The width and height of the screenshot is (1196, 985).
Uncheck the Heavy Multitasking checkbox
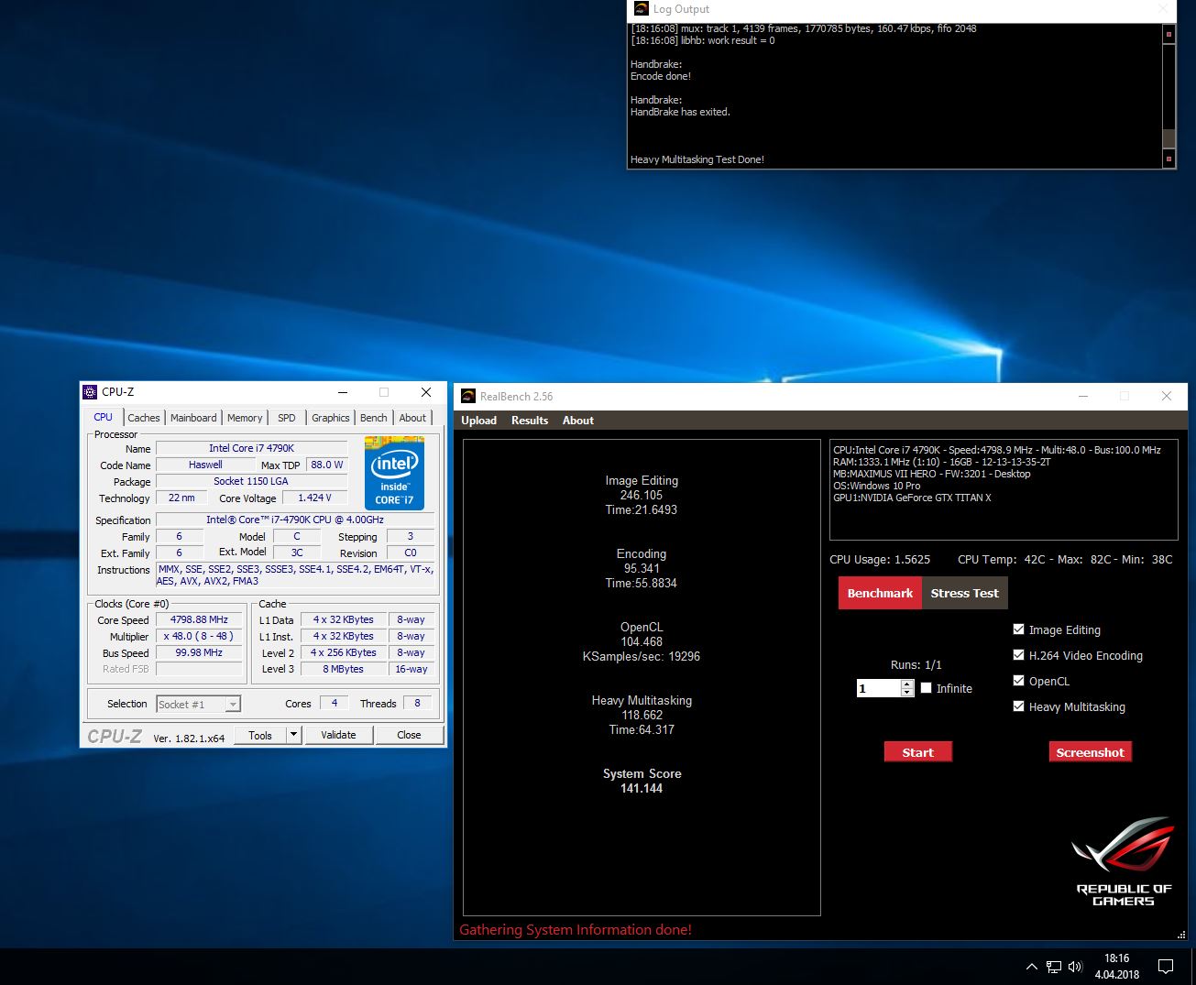pyautogui.click(x=1018, y=706)
